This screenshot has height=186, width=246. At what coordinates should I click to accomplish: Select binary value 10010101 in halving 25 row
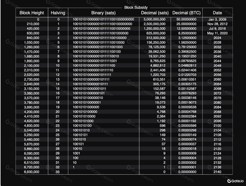pyautogui.click(x=80, y=135)
